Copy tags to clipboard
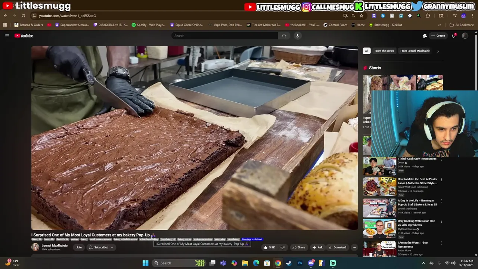Viewport: 478px width, 269px height. click(x=252, y=239)
